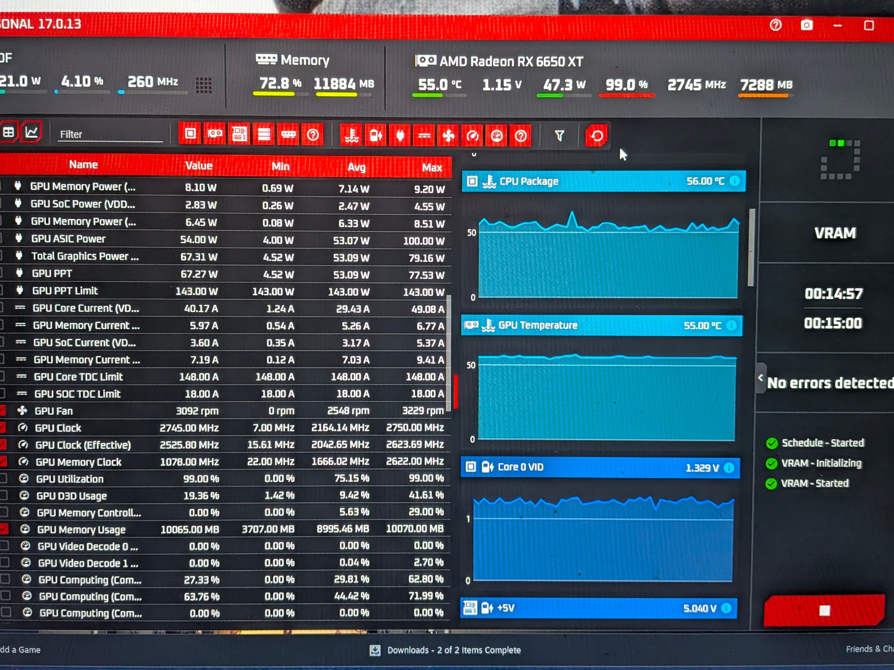894x670 pixels.
Task: Toggle the storage sensors filter icon
Action: pos(264,134)
